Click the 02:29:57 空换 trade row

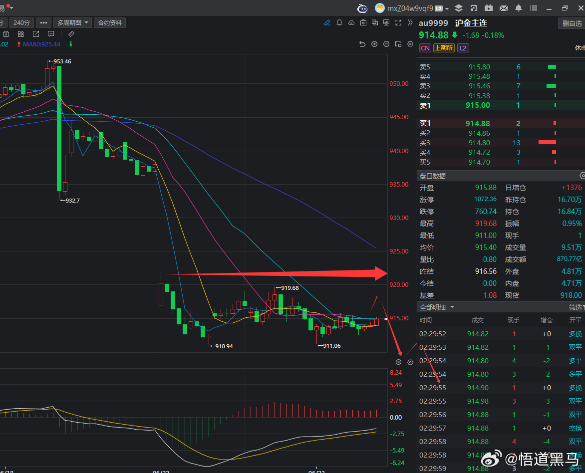500,428
